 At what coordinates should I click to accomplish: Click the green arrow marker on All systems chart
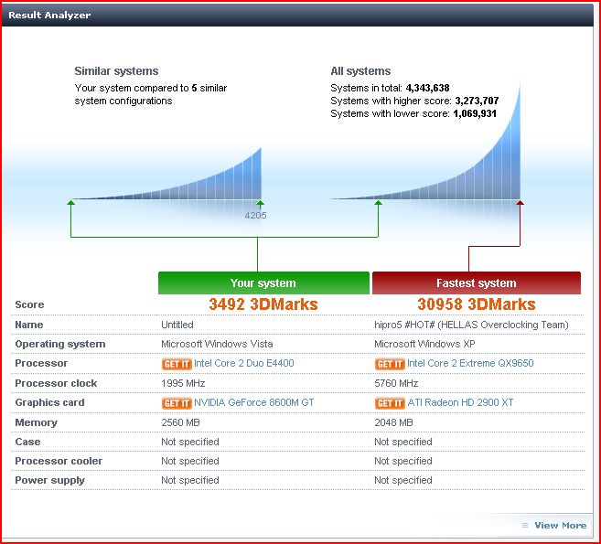coord(379,203)
